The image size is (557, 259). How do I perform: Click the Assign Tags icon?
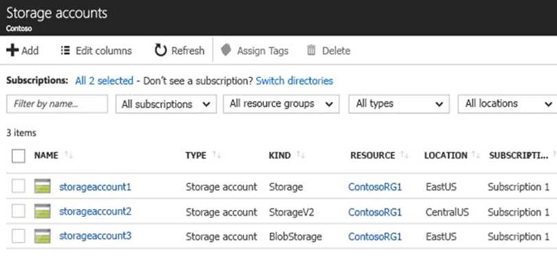click(x=226, y=51)
